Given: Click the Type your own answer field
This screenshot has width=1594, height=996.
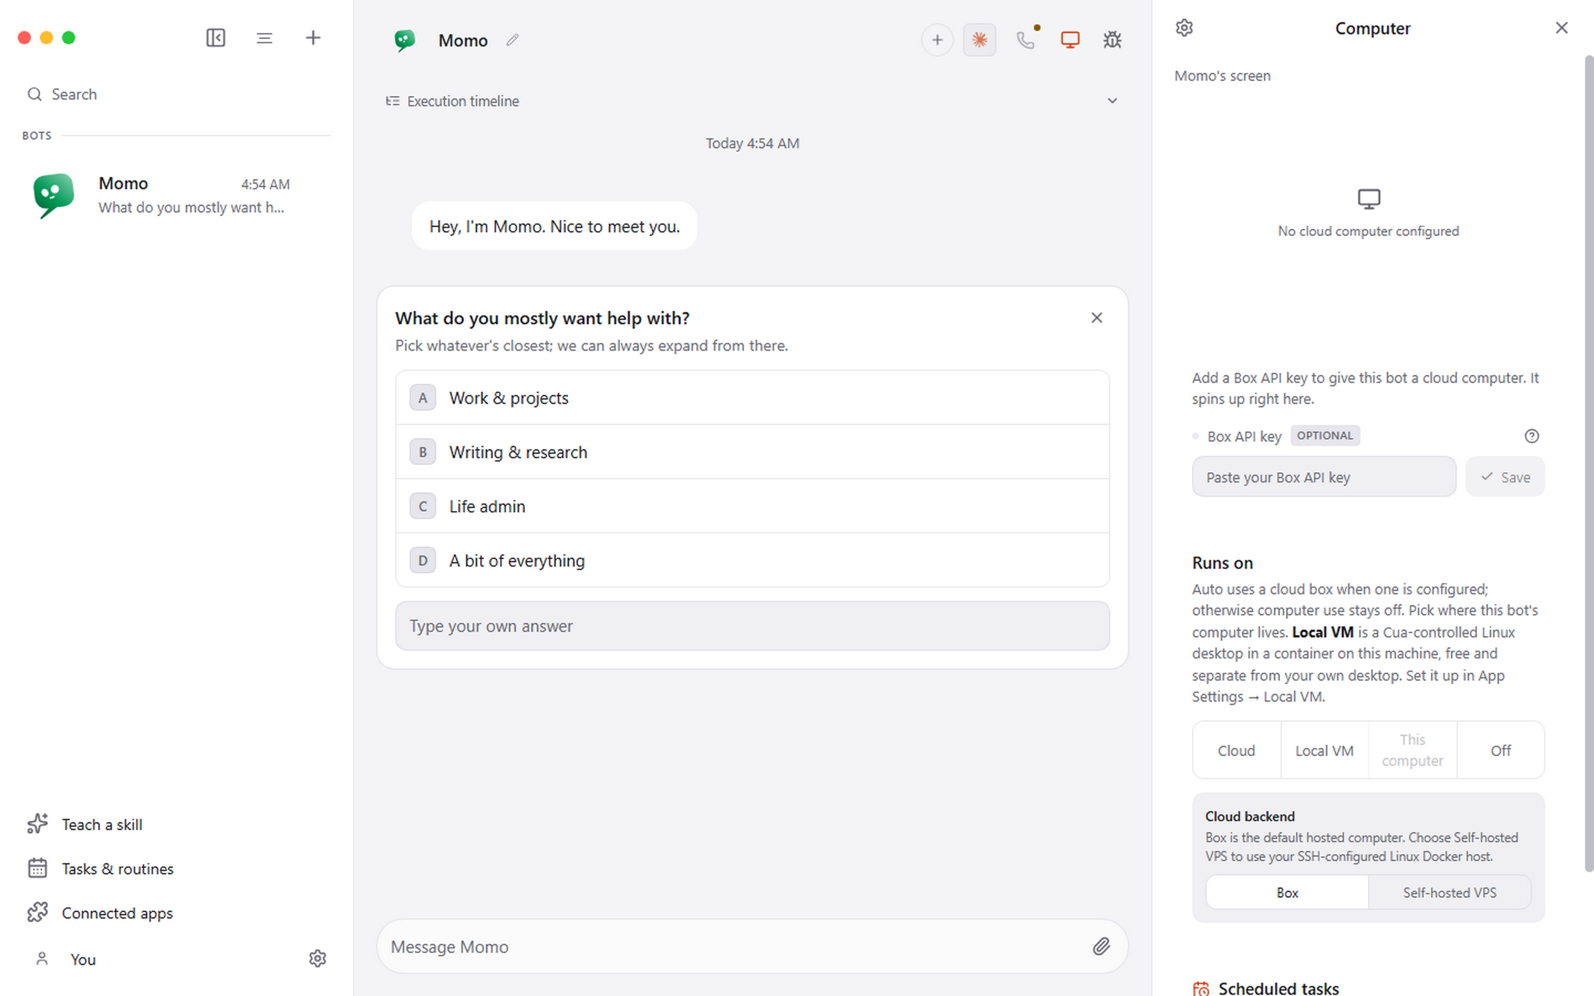Looking at the screenshot, I should coord(752,626).
